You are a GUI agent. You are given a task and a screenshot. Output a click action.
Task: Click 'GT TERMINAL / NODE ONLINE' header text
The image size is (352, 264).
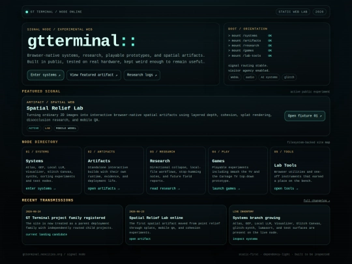56,12
